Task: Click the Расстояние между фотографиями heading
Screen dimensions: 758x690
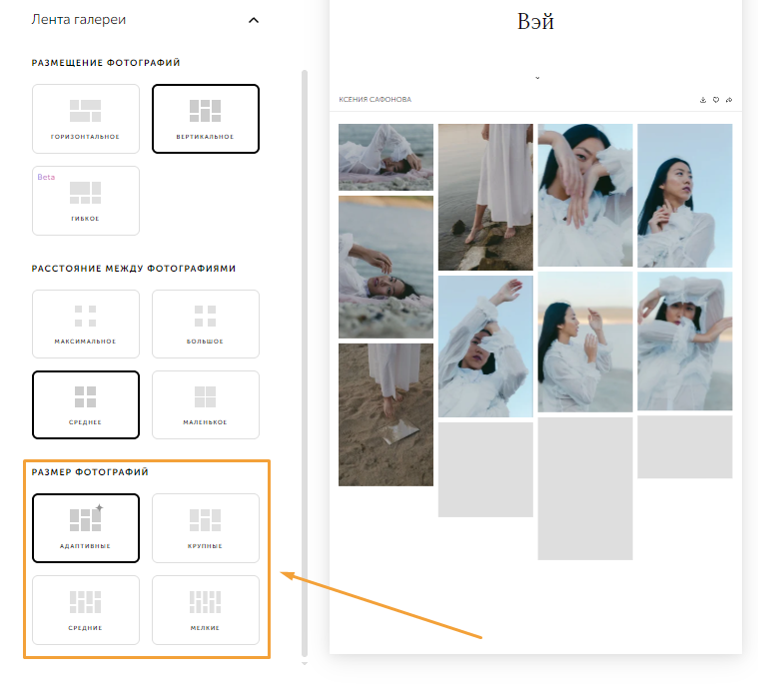Action: [x=134, y=269]
